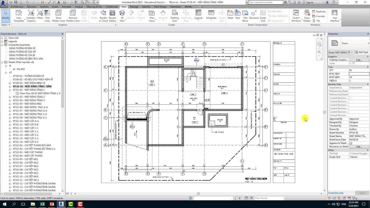
Task: Open User Interface options
Action: pyautogui.click(x=335, y=16)
